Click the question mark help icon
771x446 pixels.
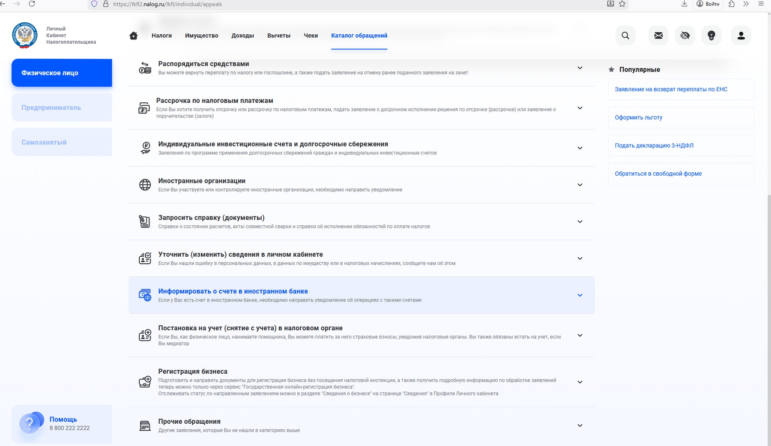pyautogui.click(x=30, y=424)
